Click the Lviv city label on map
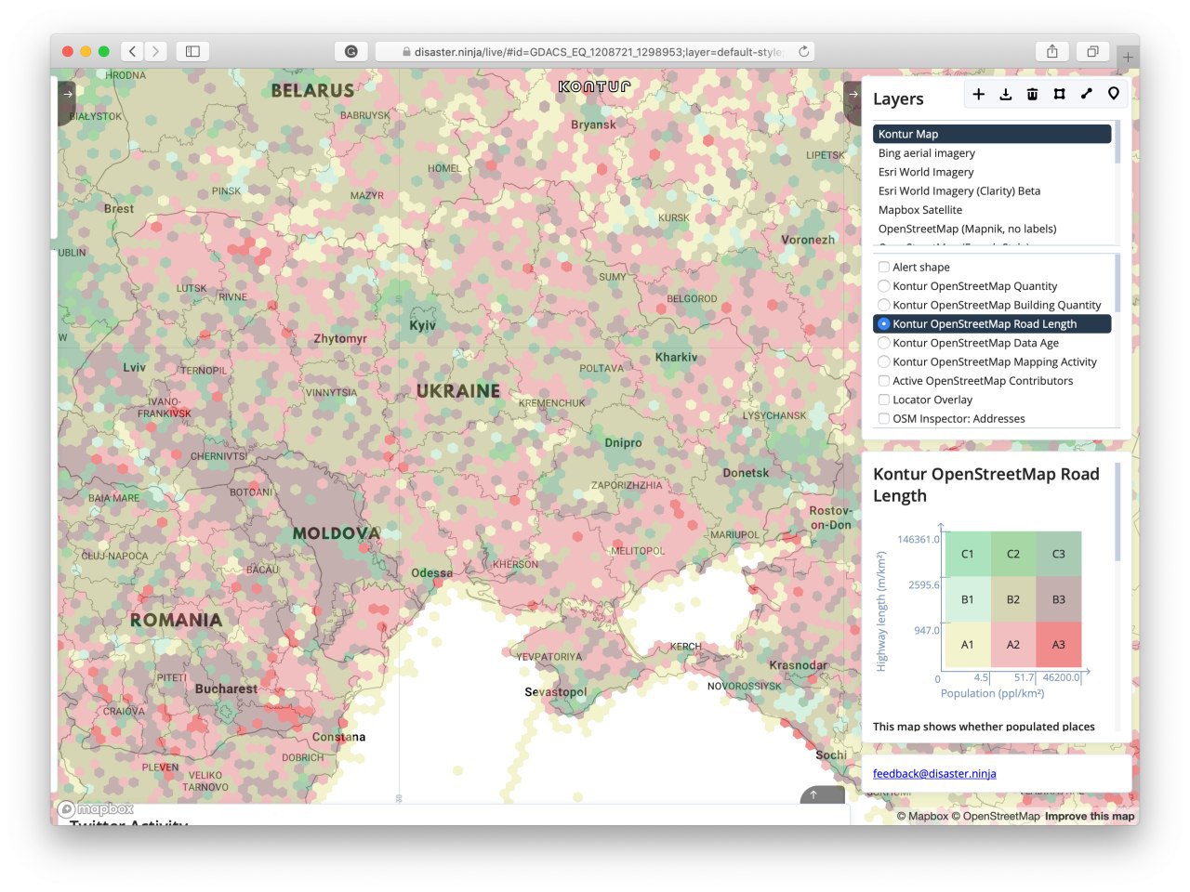The width and height of the screenshot is (1190, 892). 134,367
